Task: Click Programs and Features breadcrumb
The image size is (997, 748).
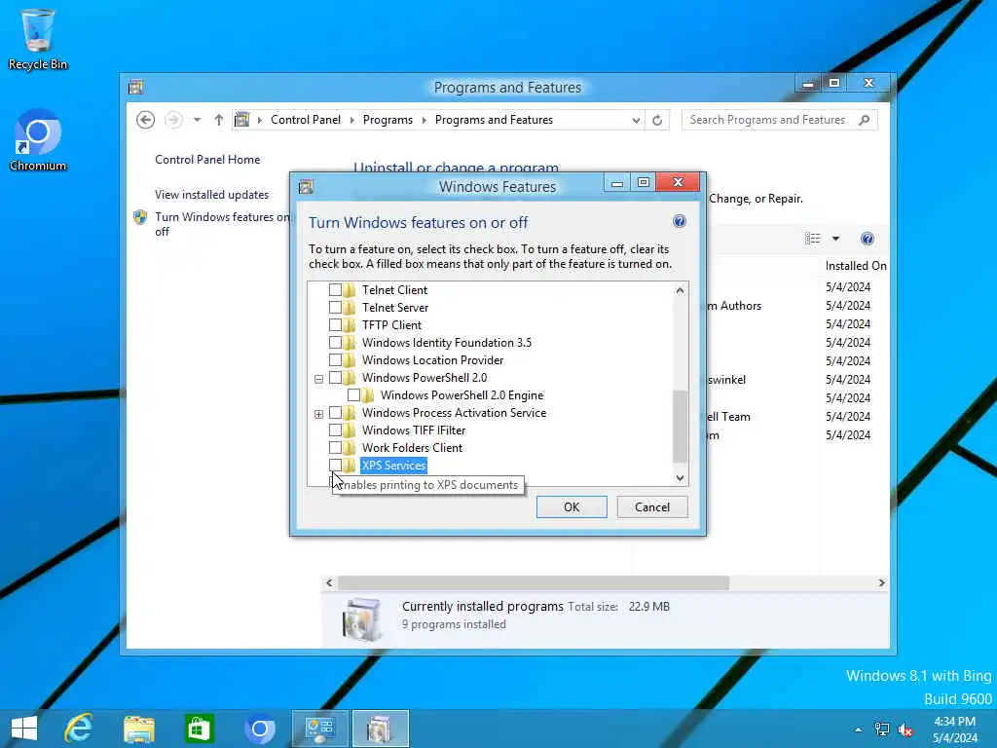Action: coord(494,120)
